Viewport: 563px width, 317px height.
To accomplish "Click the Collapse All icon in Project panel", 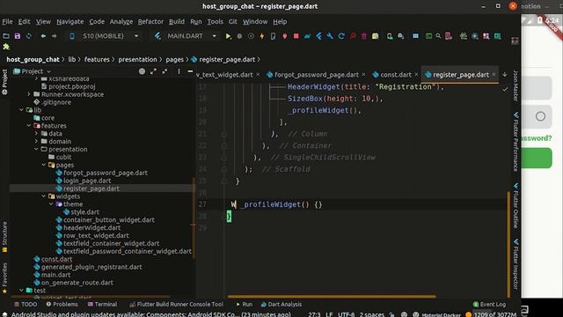I will point(165,71).
